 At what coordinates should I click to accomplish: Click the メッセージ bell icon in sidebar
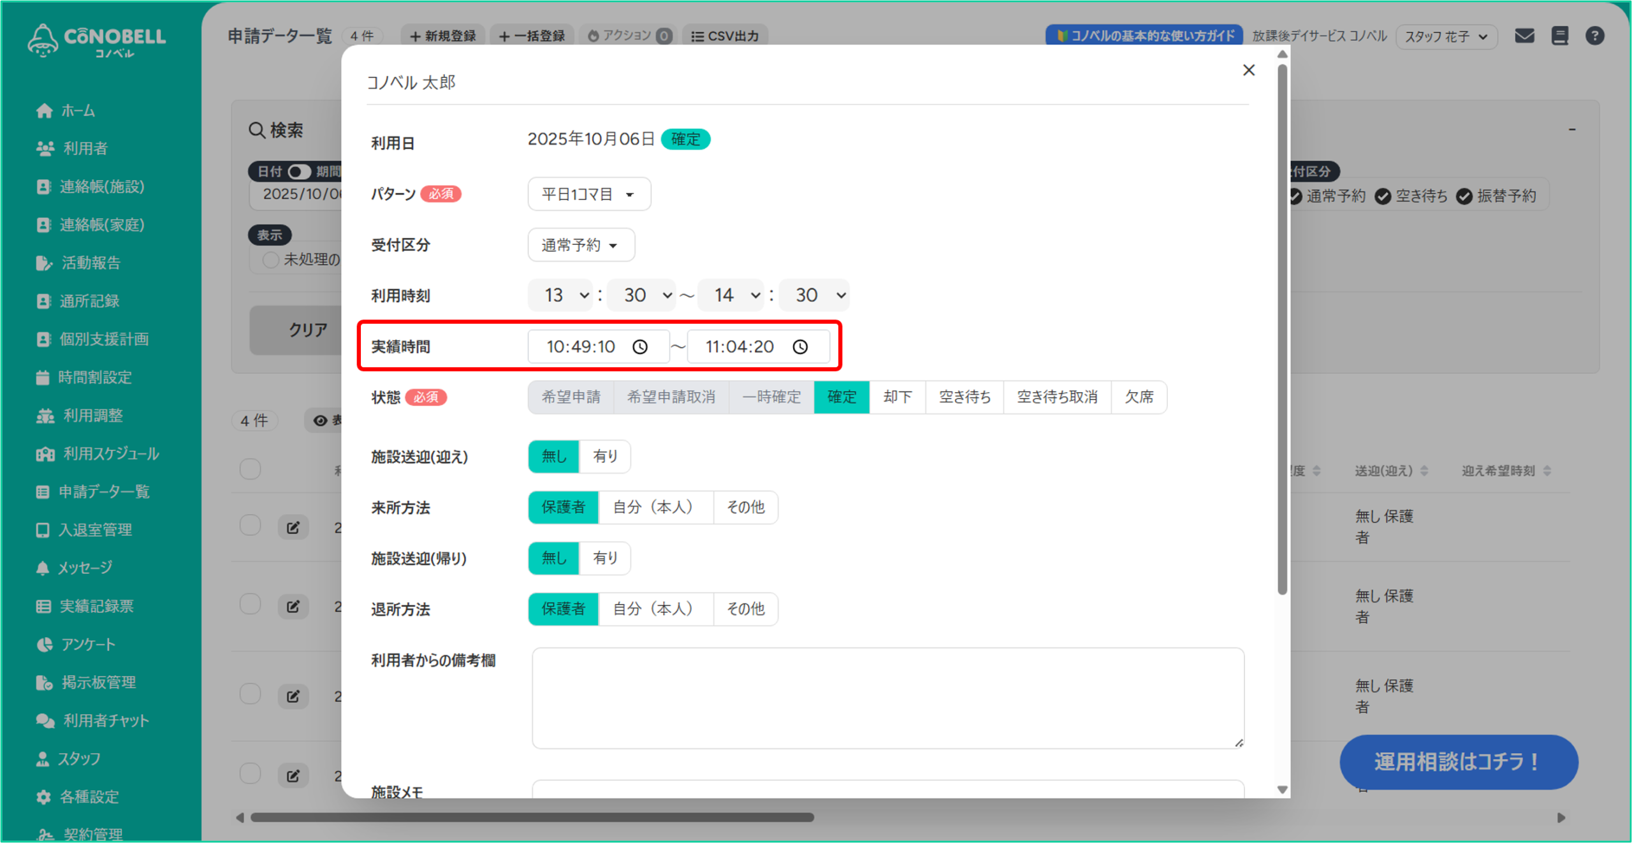43,568
